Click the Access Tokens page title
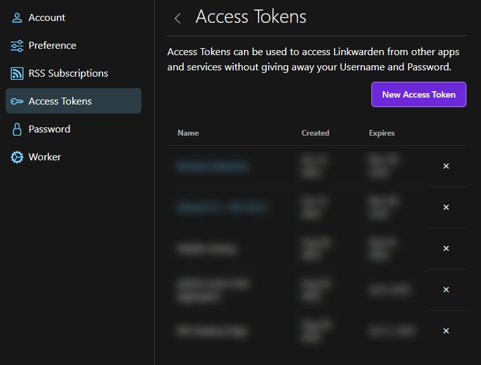This screenshot has height=365, width=481. pos(251,16)
